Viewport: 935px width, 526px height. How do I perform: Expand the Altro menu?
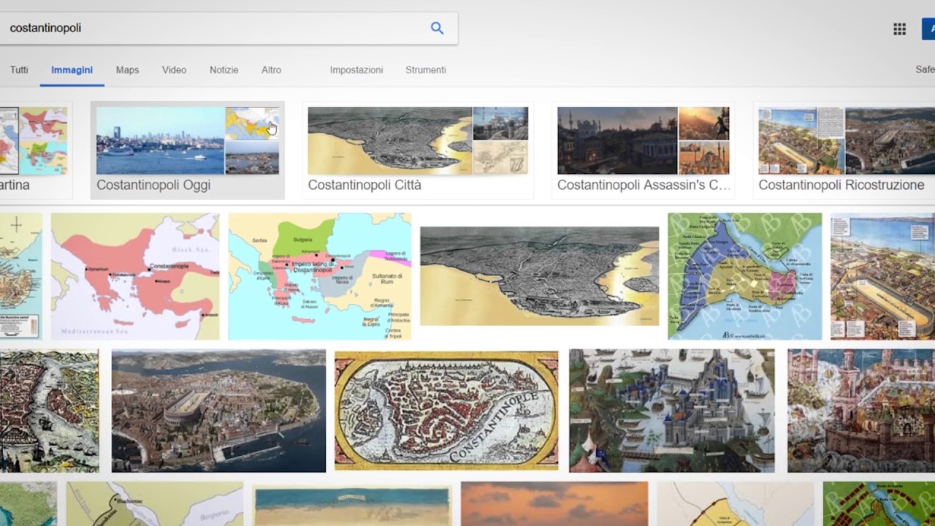click(271, 70)
